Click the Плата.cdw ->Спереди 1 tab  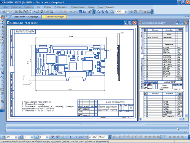(x=27, y=16)
